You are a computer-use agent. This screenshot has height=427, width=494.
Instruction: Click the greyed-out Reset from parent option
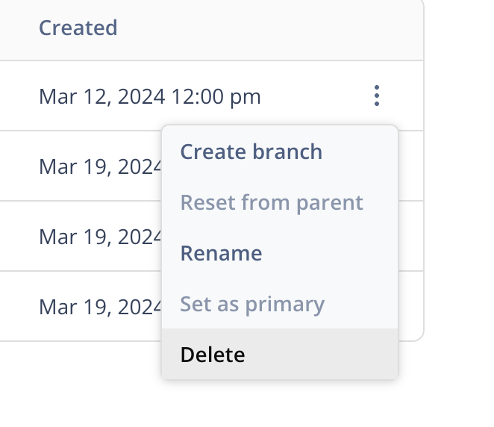[272, 202]
